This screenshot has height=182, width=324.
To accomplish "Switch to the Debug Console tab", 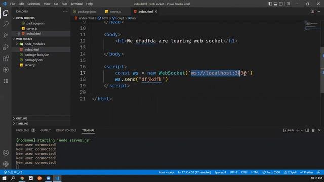I will (x=66, y=130).
